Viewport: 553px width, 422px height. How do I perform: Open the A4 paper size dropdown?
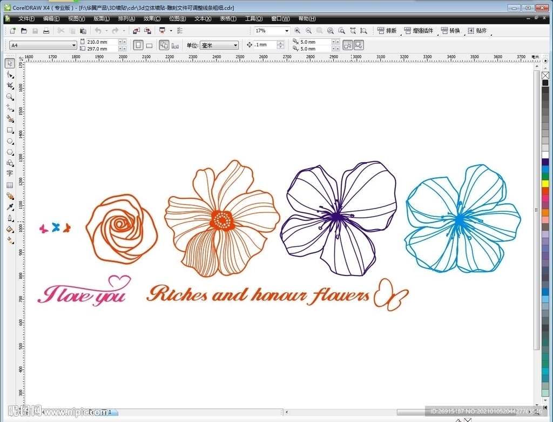coord(73,45)
